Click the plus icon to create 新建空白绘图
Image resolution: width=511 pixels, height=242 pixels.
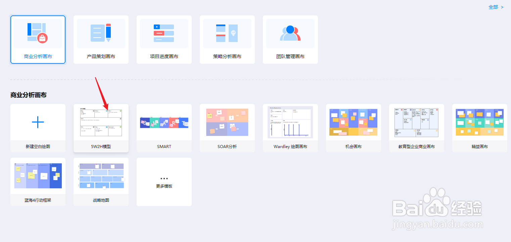[38, 122]
